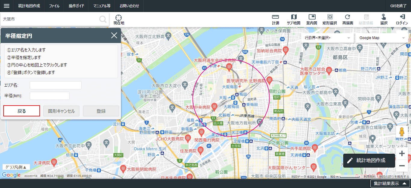The image size is (411, 188).
Task: Expand the 集計結果表示 panel
Action: pos(390,183)
